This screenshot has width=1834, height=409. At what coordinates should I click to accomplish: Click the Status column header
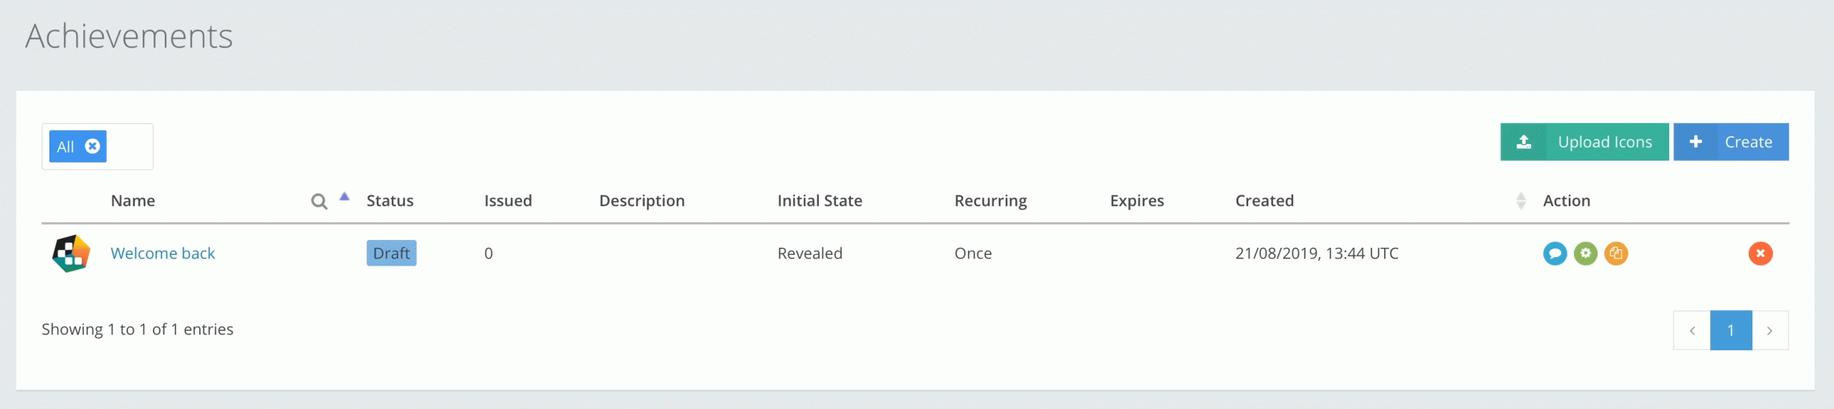tap(390, 201)
